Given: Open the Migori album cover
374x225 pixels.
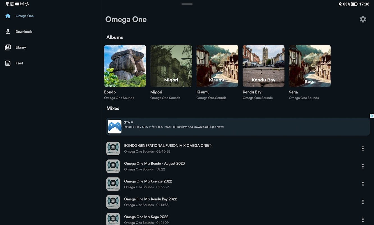Looking at the screenshot, I should point(171,66).
